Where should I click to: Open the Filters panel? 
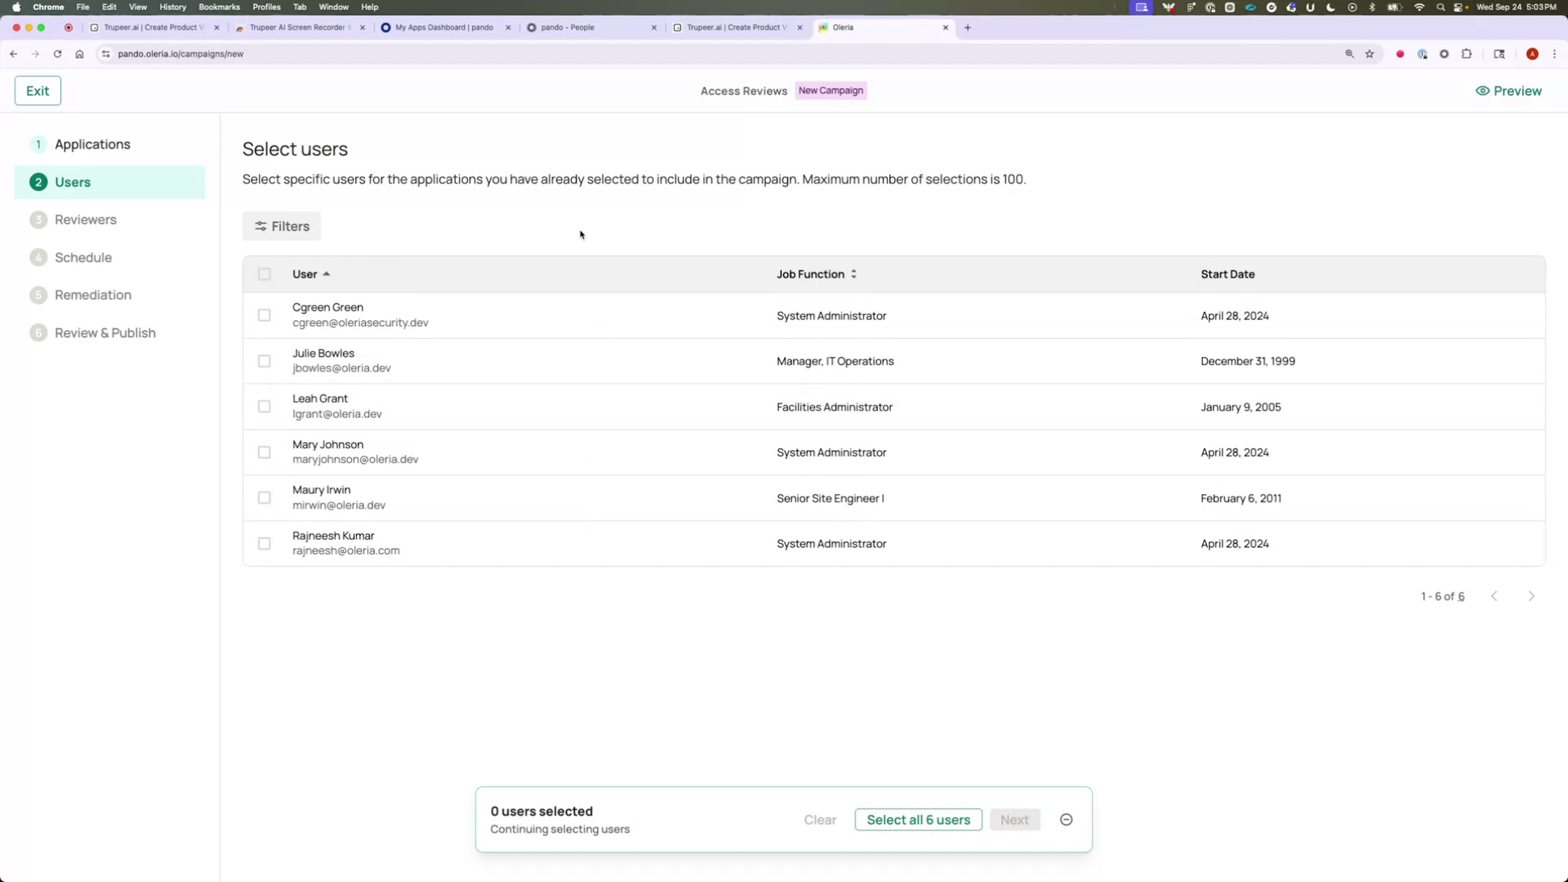coord(281,226)
